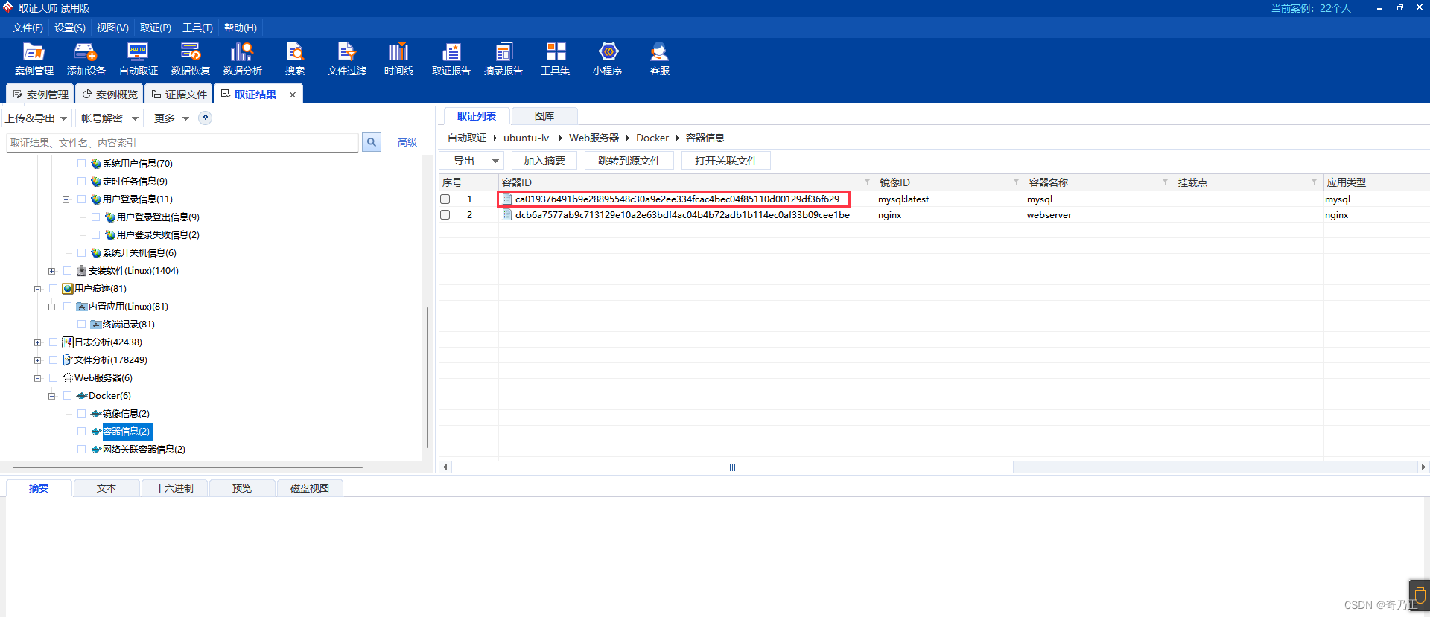Expand the 日志分析(42438) tree node
Viewport: 1430px width, 617px height.
(x=37, y=342)
